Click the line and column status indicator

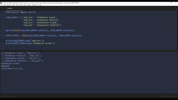pos(9,96)
